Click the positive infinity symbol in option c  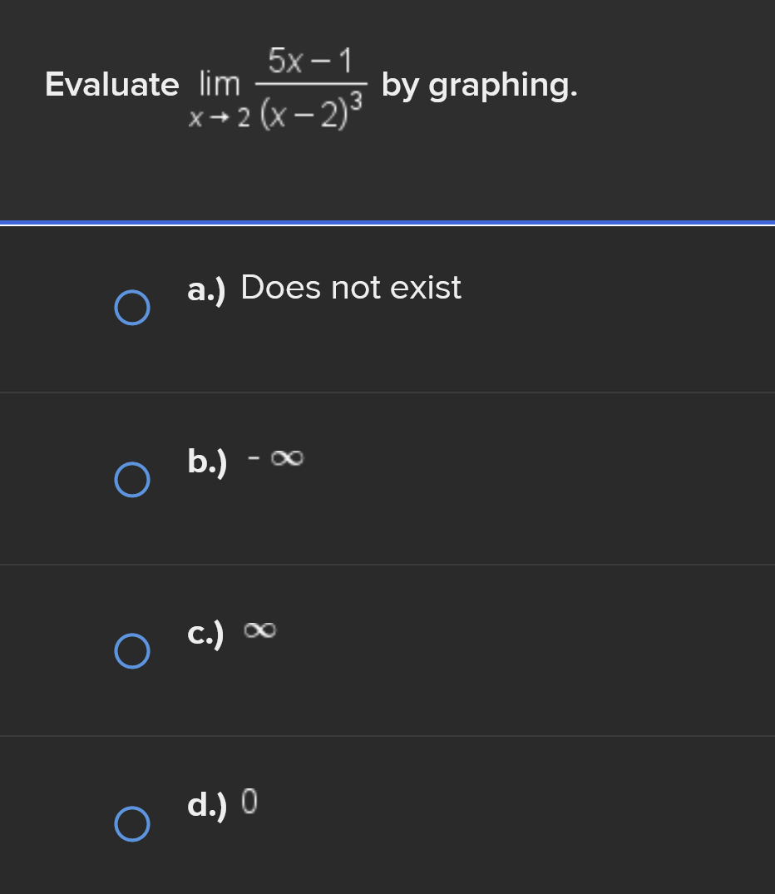click(259, 631)
